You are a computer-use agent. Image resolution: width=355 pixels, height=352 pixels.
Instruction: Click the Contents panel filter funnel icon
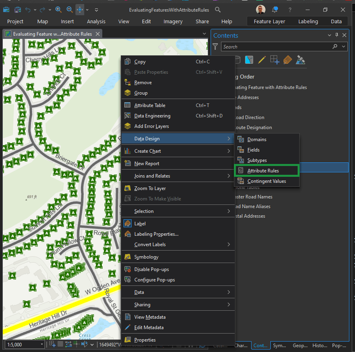point(215,47)
